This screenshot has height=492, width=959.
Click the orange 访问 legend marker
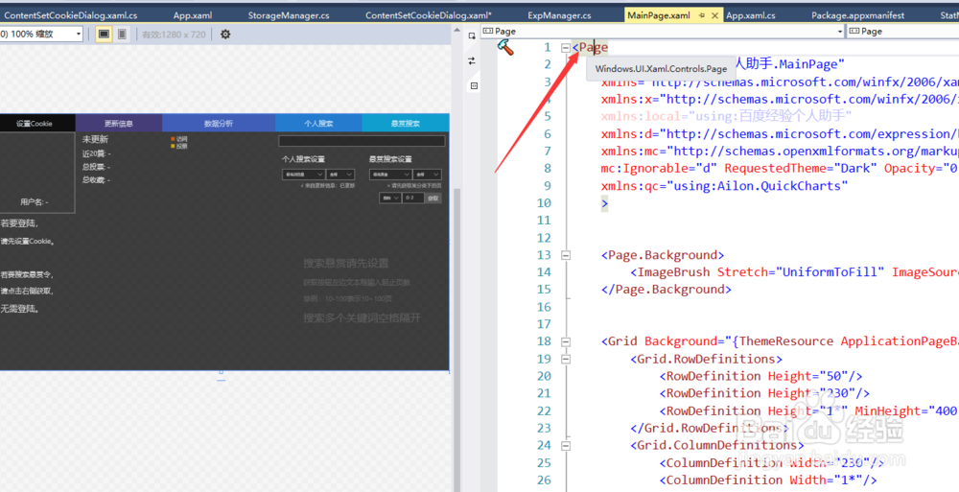(173, 139)
